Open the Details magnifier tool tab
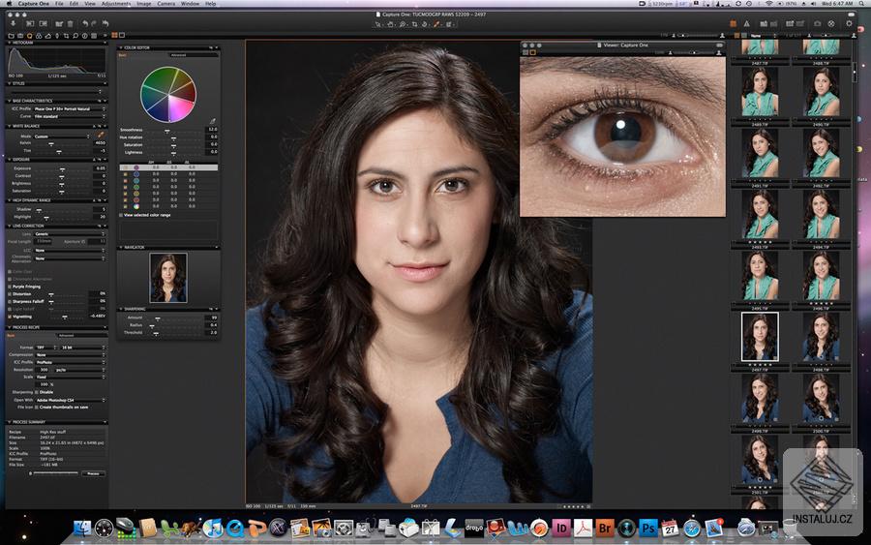 click(x=75, y=36)
